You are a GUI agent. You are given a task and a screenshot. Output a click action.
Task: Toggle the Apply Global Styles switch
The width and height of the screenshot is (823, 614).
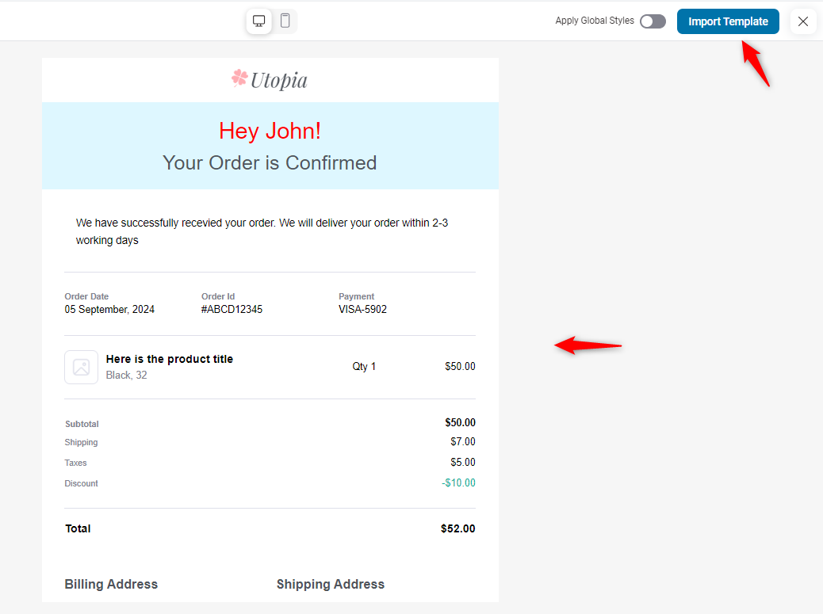(x=653, y=21)
